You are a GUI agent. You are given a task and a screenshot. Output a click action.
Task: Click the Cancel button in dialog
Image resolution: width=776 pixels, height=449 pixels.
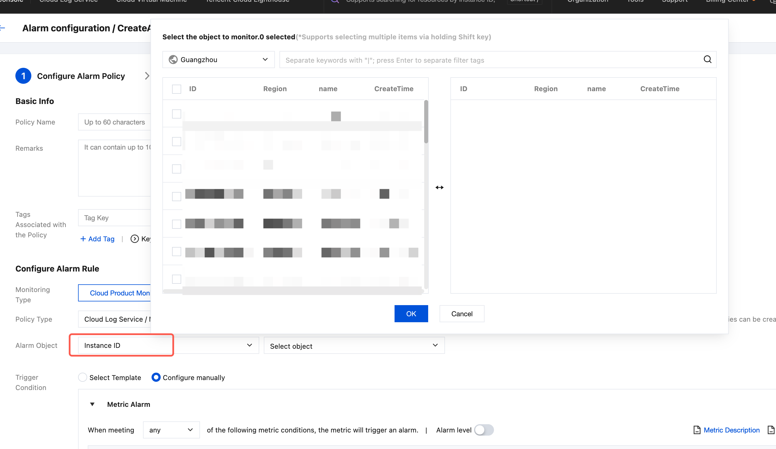point(461,313)
